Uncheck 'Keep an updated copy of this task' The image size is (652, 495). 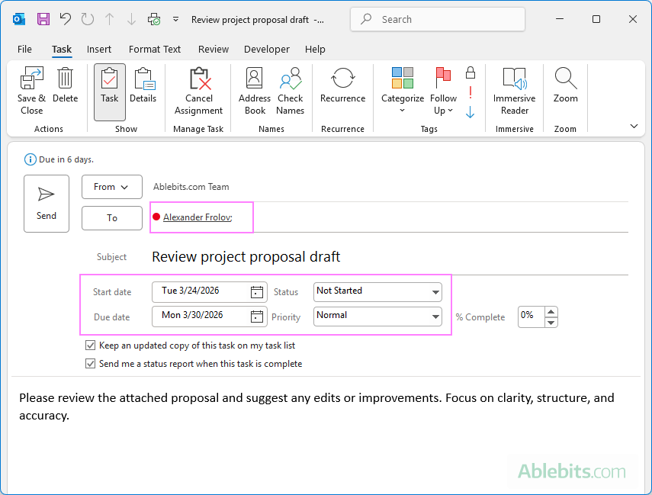pos(91,345)
